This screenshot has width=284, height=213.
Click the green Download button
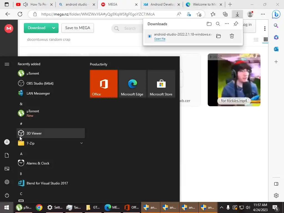click(x=37, y=28)
